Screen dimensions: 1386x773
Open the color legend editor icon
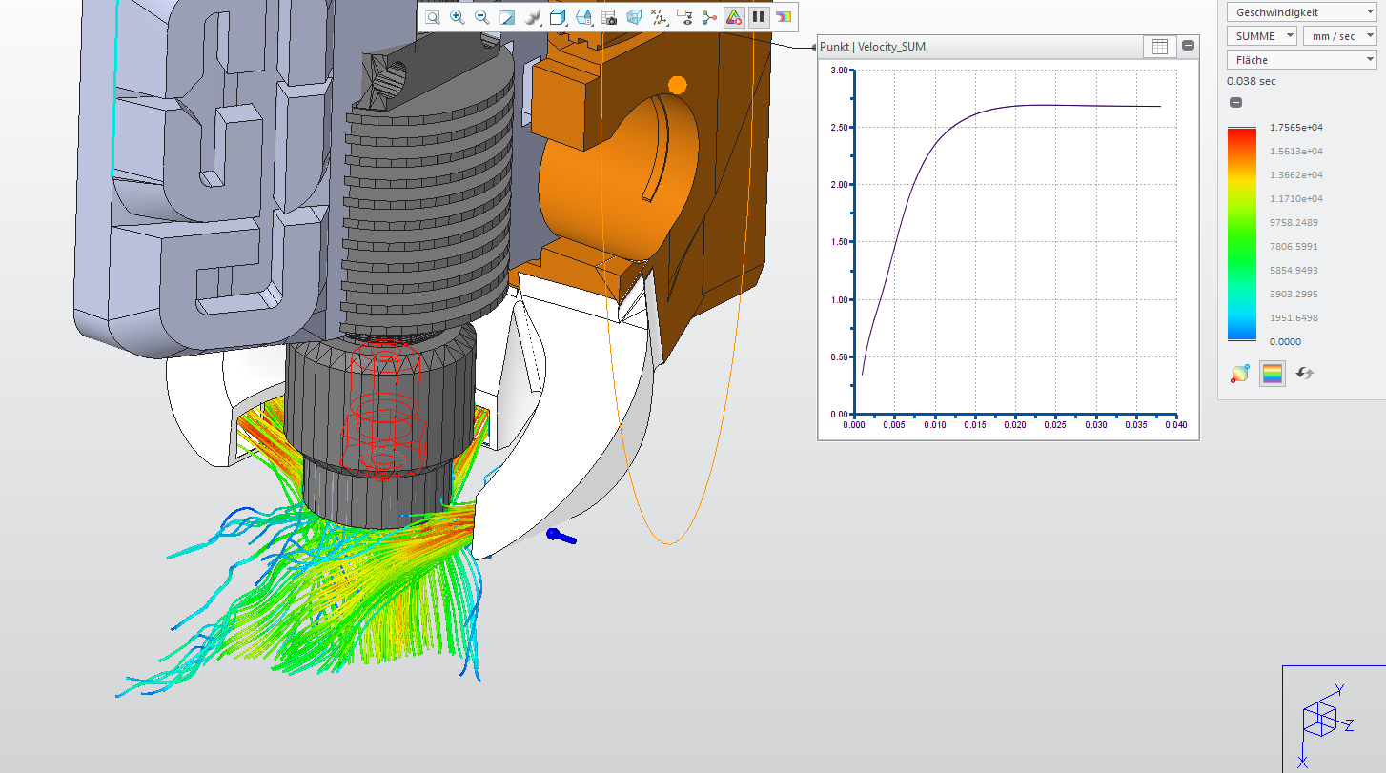[x=1273, y=374]
